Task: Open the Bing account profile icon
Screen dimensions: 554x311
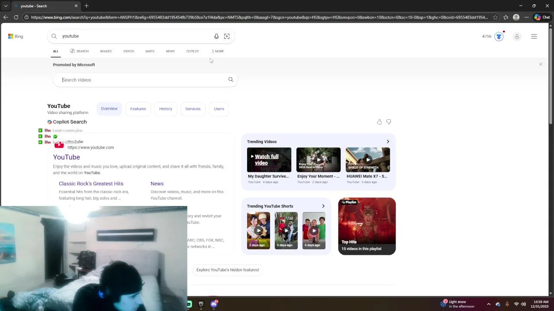Action: 517,37
